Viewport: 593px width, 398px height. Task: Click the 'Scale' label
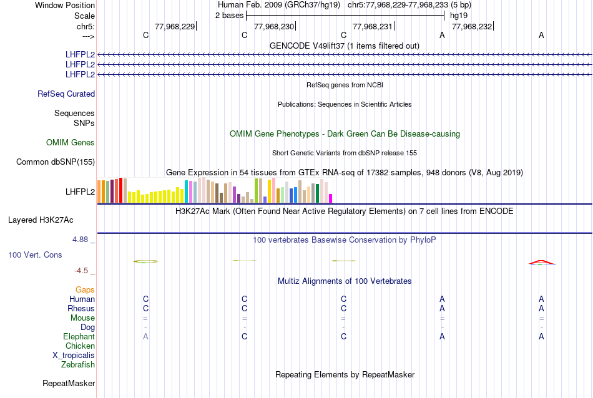coord(84,16)
